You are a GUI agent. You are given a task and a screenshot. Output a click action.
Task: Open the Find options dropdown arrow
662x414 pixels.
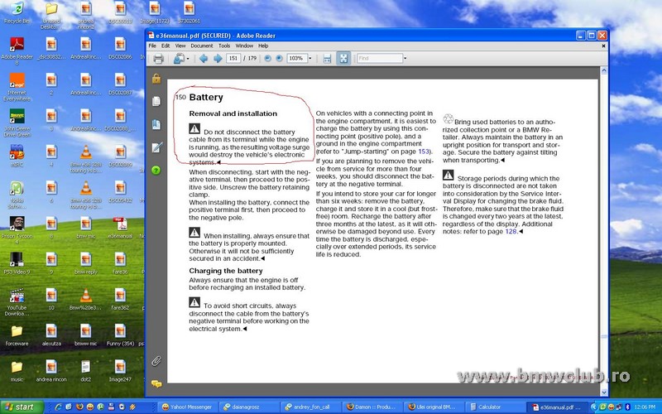tap(405, 58)
